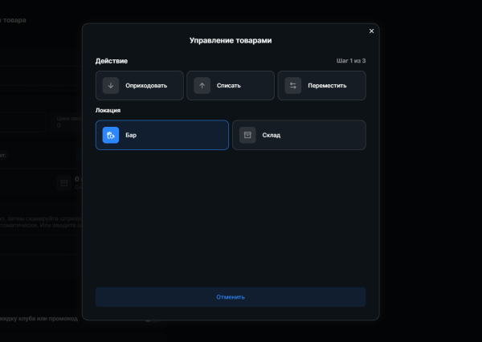Click the down-arrow icon on Оприходовать
This screenshot has width=482, height=342.
(x=111, y=85)
